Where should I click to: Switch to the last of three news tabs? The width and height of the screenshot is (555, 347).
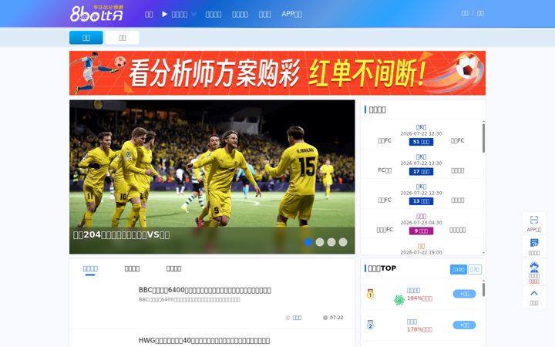[173, 269]
